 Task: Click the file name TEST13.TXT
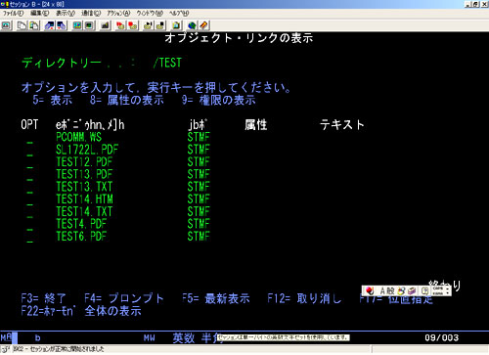[x=84, y=187]
